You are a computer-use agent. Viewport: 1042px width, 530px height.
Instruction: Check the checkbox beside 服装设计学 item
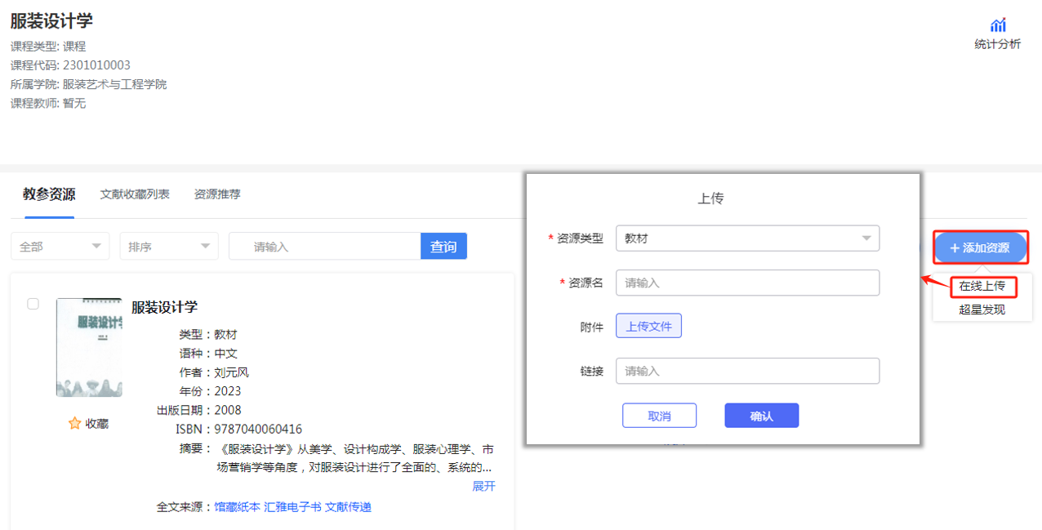pyautogui.click(x=33, y=304)
